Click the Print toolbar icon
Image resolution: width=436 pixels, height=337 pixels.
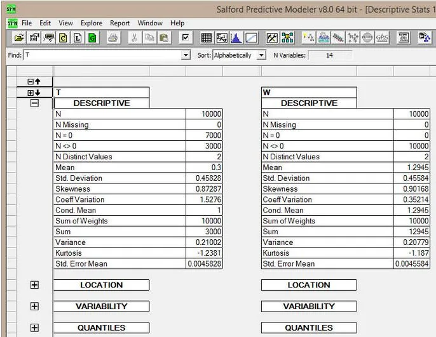(x=112, y=37)
